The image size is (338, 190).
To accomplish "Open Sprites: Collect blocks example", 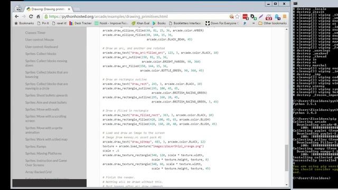I will [x=41, y=54].
